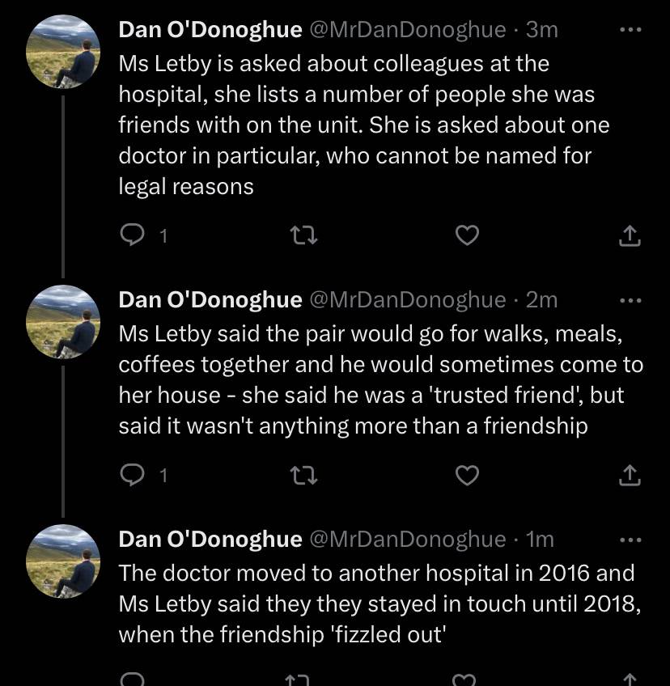The height and width of the screenshot is (686, 670).
Task: Retweet the tweet about walks and meals
Action: pos(303,475)
